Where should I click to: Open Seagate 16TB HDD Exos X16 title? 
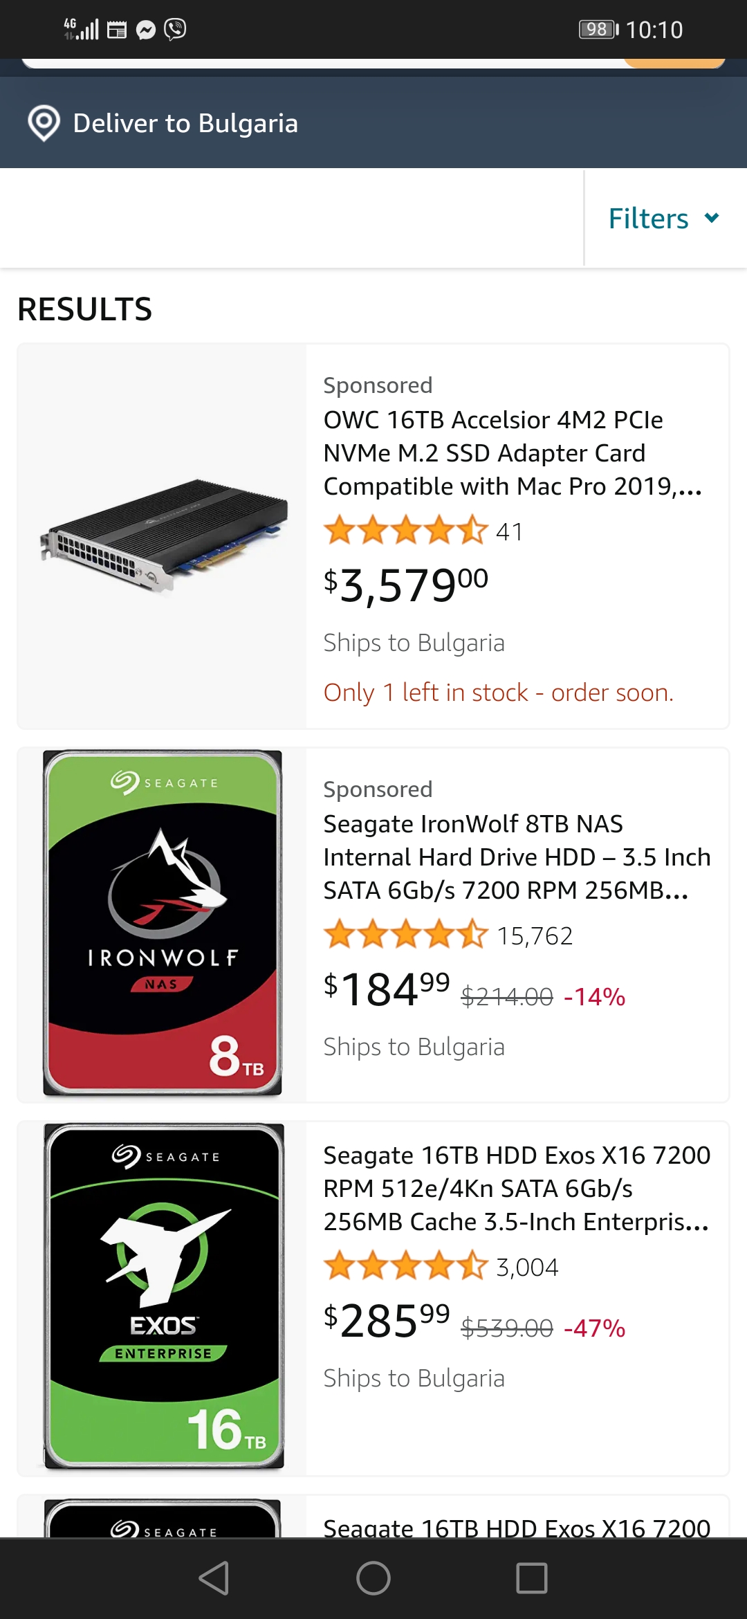(x=517, y=1189)
